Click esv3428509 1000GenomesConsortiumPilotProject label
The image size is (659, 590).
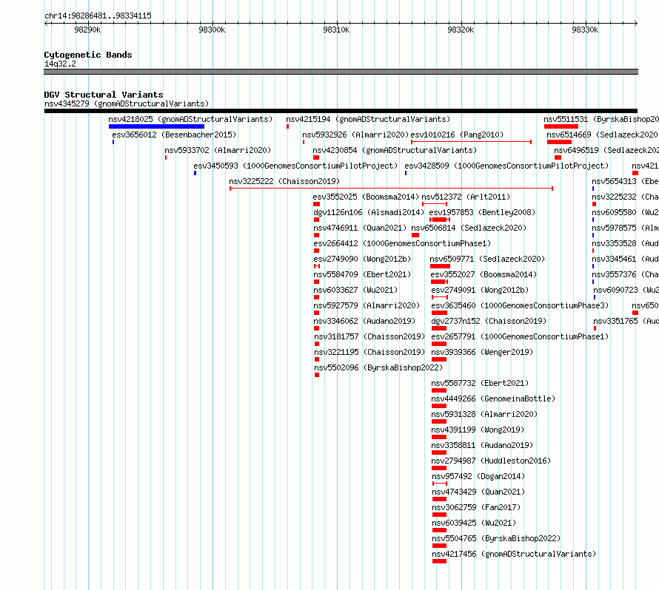506,166
